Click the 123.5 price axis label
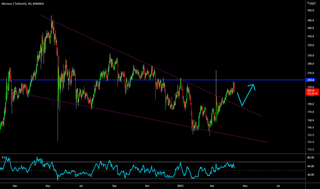Image resolution: width=320 pixels, height=189 pixels. coord(311,142)
